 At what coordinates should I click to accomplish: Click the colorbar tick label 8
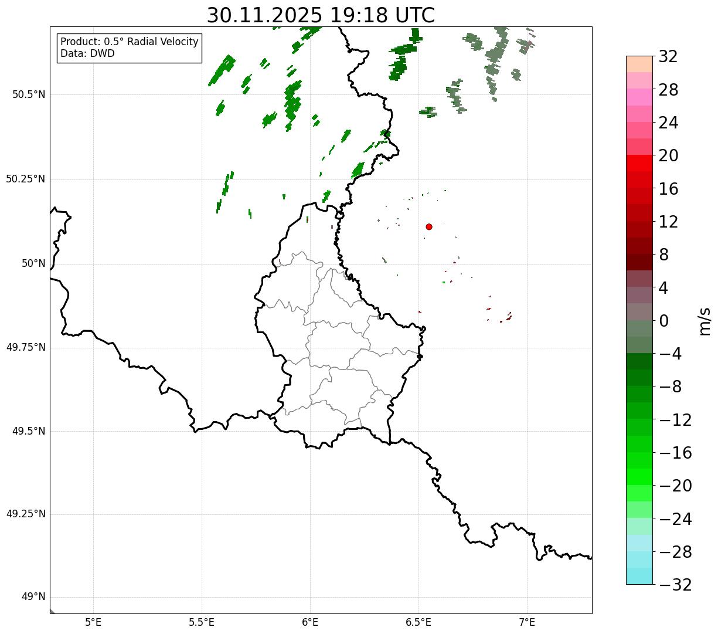click(663, 255)
